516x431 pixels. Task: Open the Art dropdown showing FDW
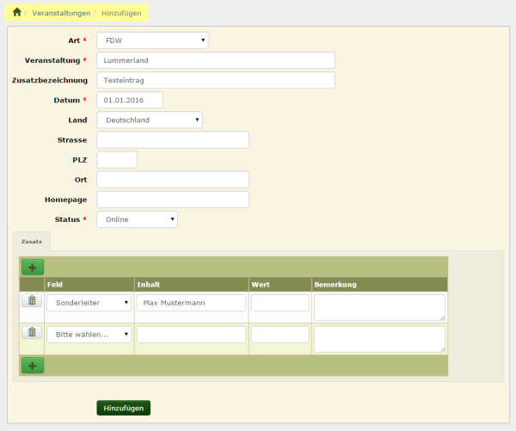[x=152, y=40]
